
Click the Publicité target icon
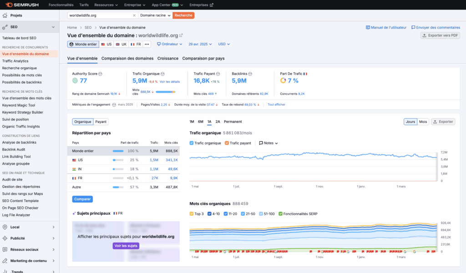click(x=5, y=238)
